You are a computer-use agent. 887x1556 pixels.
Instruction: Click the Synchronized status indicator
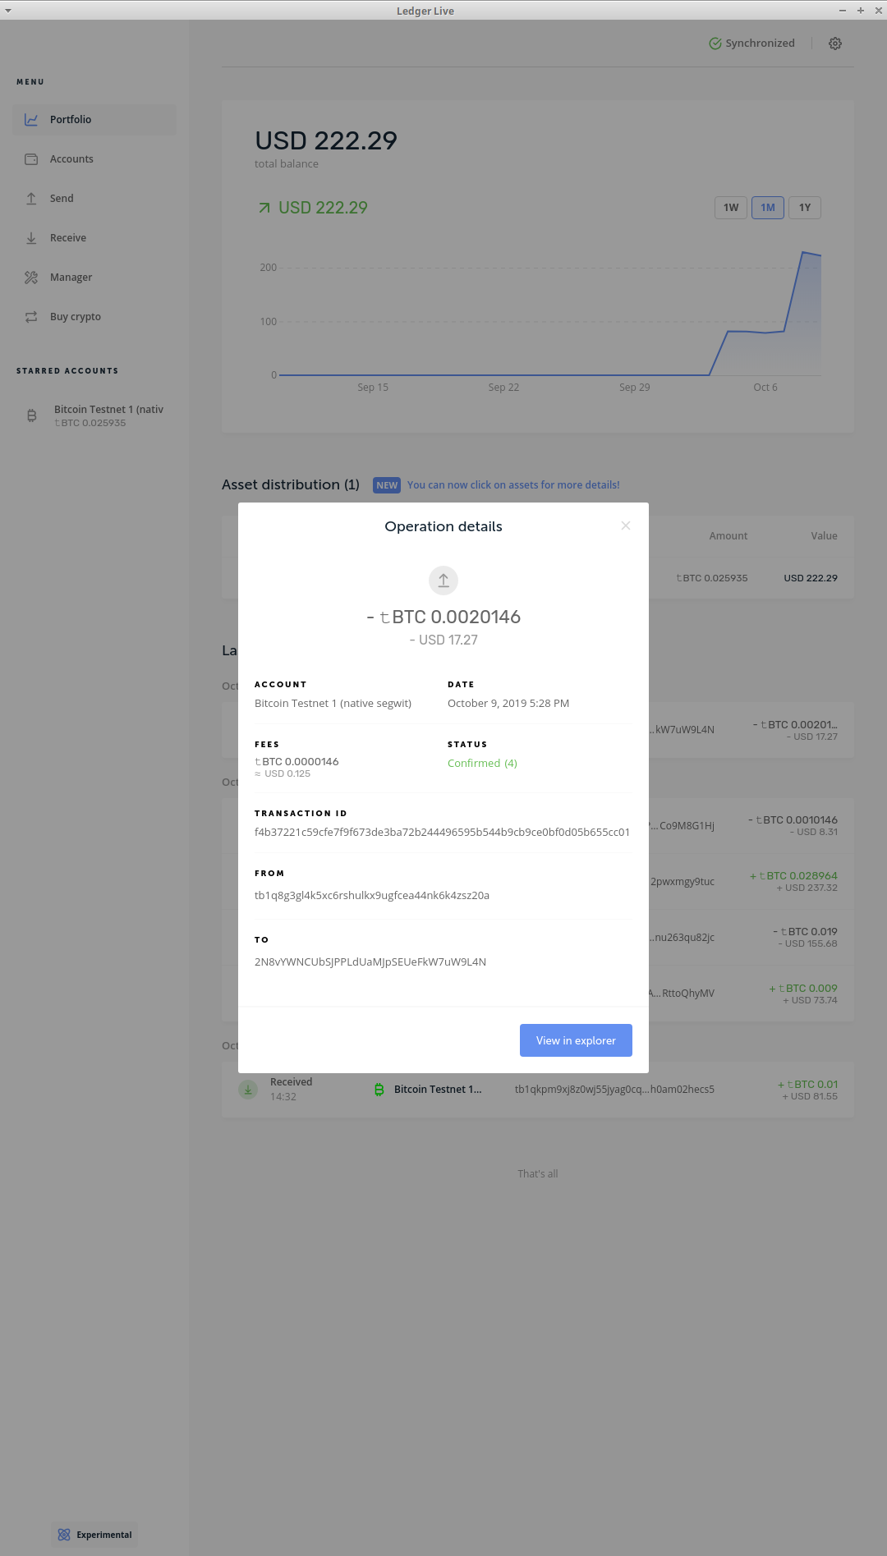pyautogui.click(x=752, y=44)
